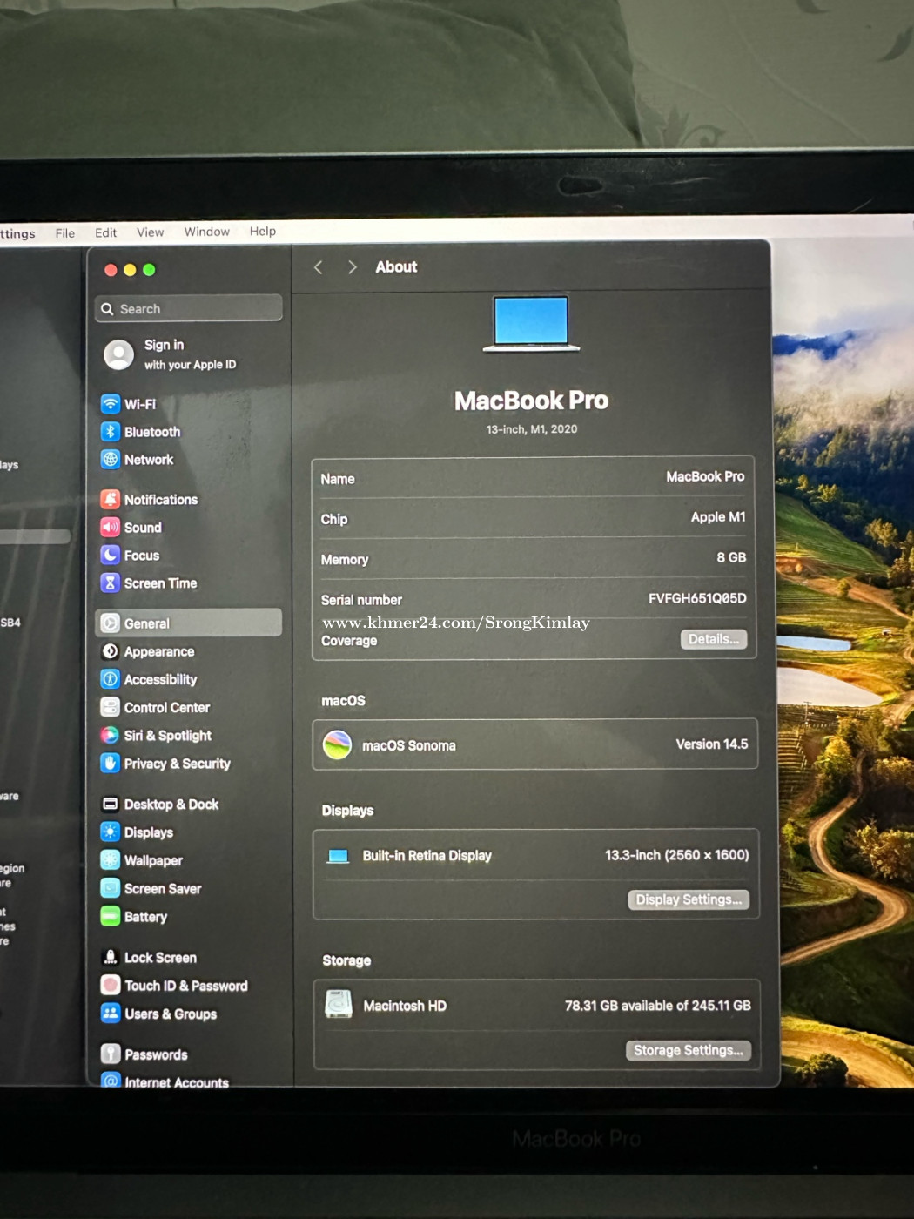Open Notifications bell icon

tap(111, 500)
